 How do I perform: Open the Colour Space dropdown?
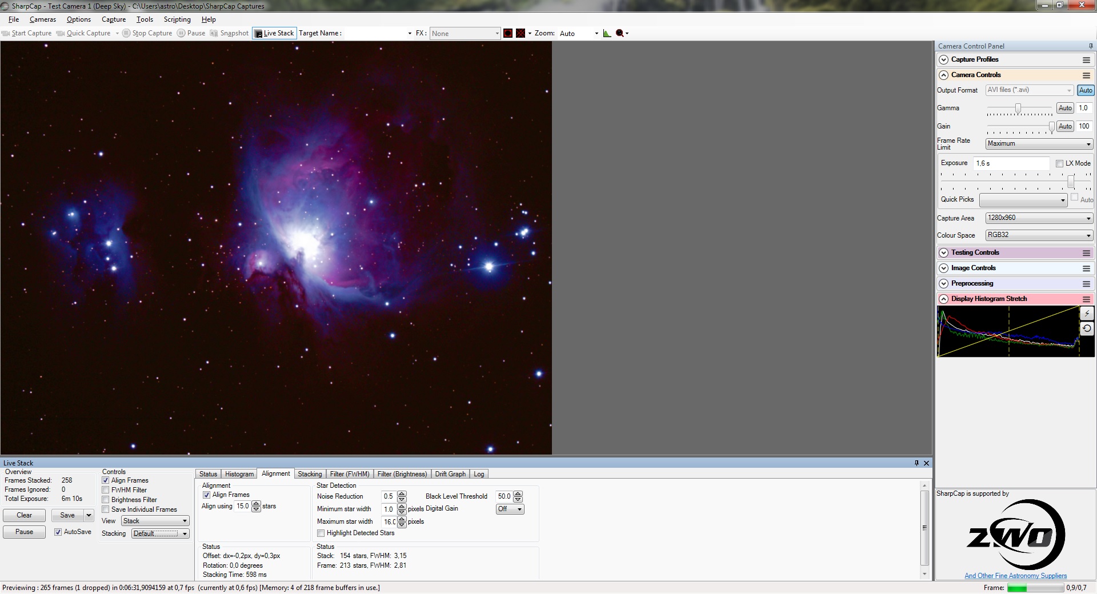tap(1039, 235)
